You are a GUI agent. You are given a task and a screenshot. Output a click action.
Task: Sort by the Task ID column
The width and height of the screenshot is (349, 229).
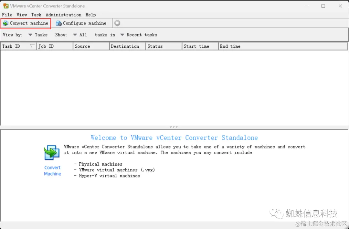point(19,46)
